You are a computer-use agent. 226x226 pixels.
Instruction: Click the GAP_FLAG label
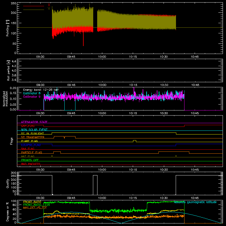[28, 126]
